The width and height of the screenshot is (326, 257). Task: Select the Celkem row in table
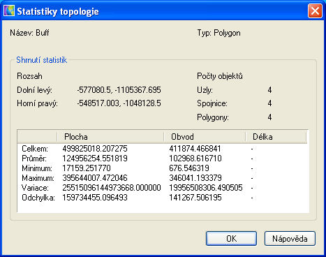(x=163, y=149)
